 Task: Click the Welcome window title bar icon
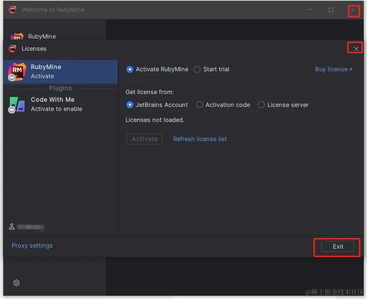pos(12,10)
